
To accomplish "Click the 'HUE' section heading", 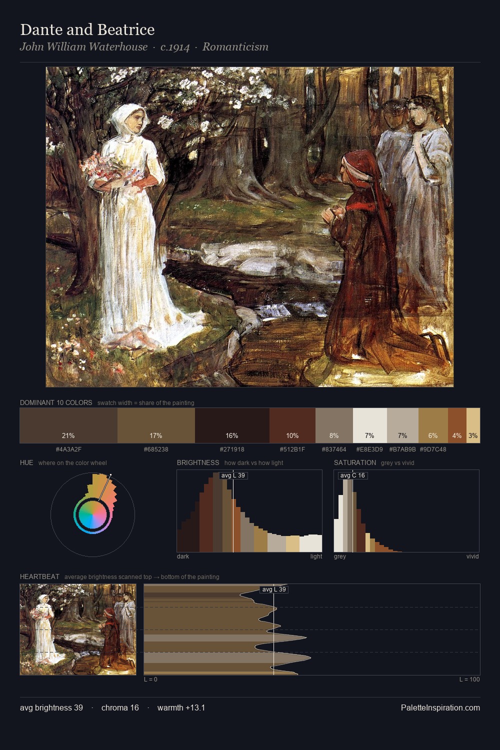I will (26, 462).
